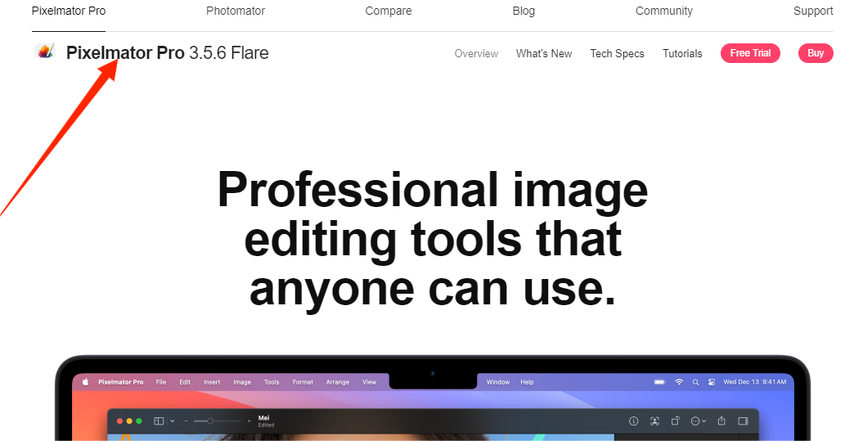Image resolution: width=854 pixels, height=441 pixels.
Task: Click the image info (i) icon
Action: (633, 421)
